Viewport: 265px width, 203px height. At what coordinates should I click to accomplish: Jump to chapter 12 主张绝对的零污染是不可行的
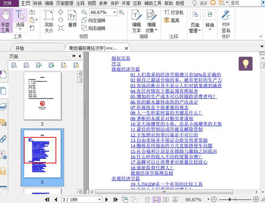164,135
